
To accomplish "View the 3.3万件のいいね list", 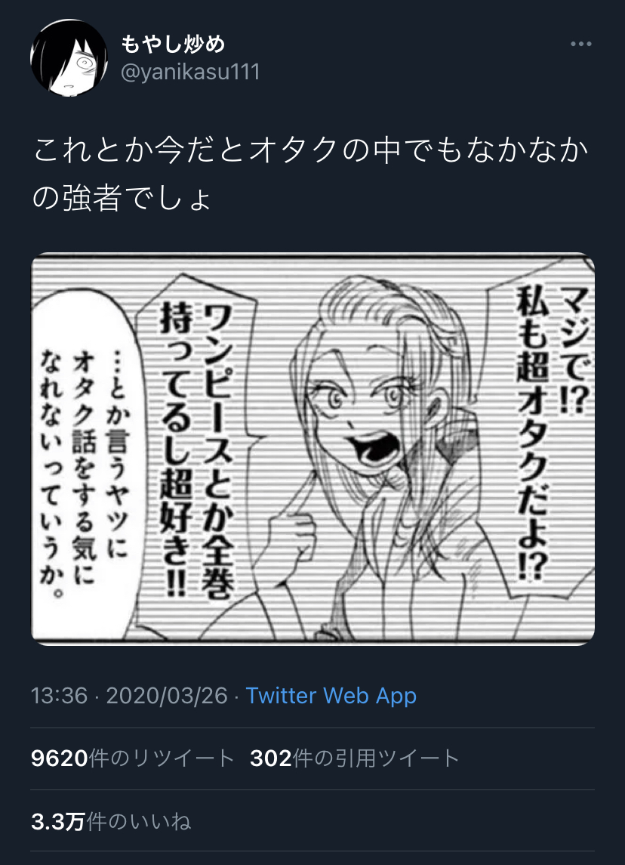I will click(x=111, y=822).
